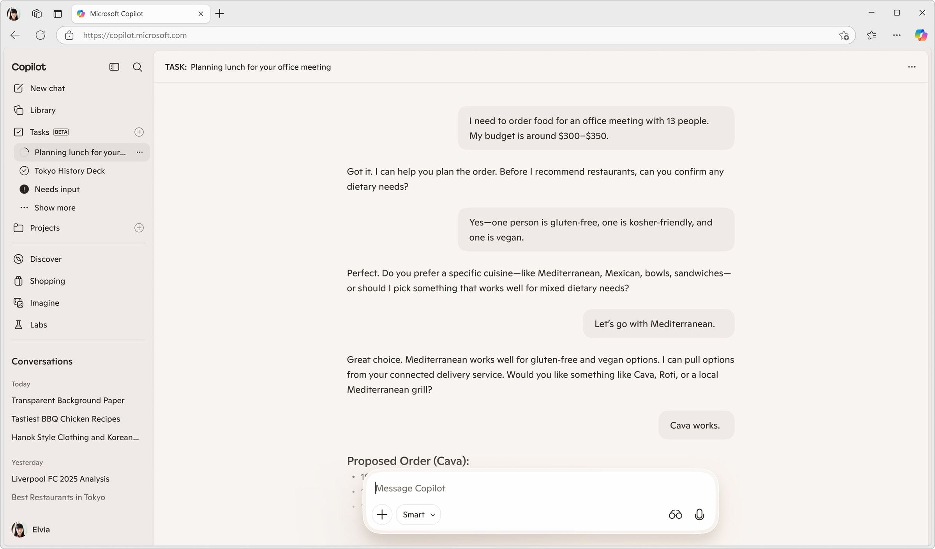The image size is (935, 549).
Task: Toggle Copilot Vision glasses icon
Action: click(675, 514)
